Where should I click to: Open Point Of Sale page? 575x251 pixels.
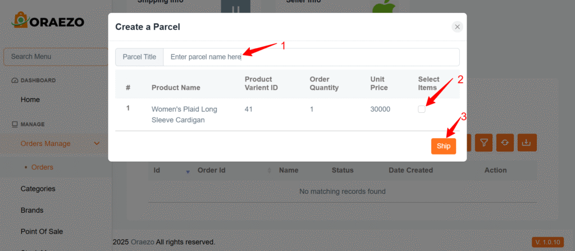[x=42, y=231]
